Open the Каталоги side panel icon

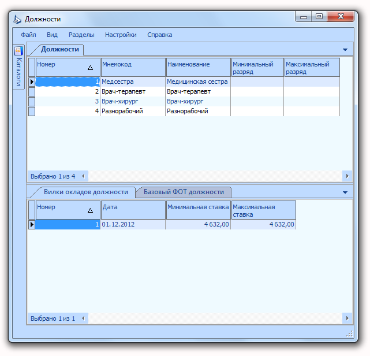[18, 51]
